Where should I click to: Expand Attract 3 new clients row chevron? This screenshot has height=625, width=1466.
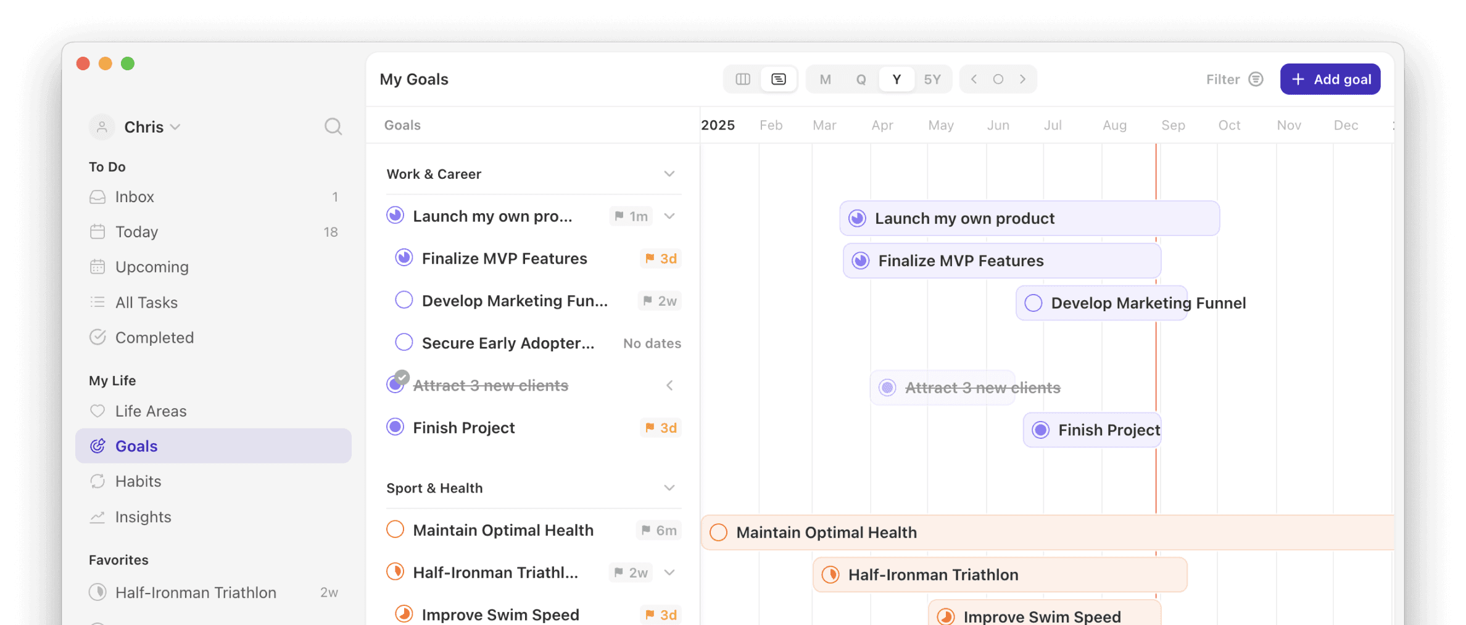(669, 385)
